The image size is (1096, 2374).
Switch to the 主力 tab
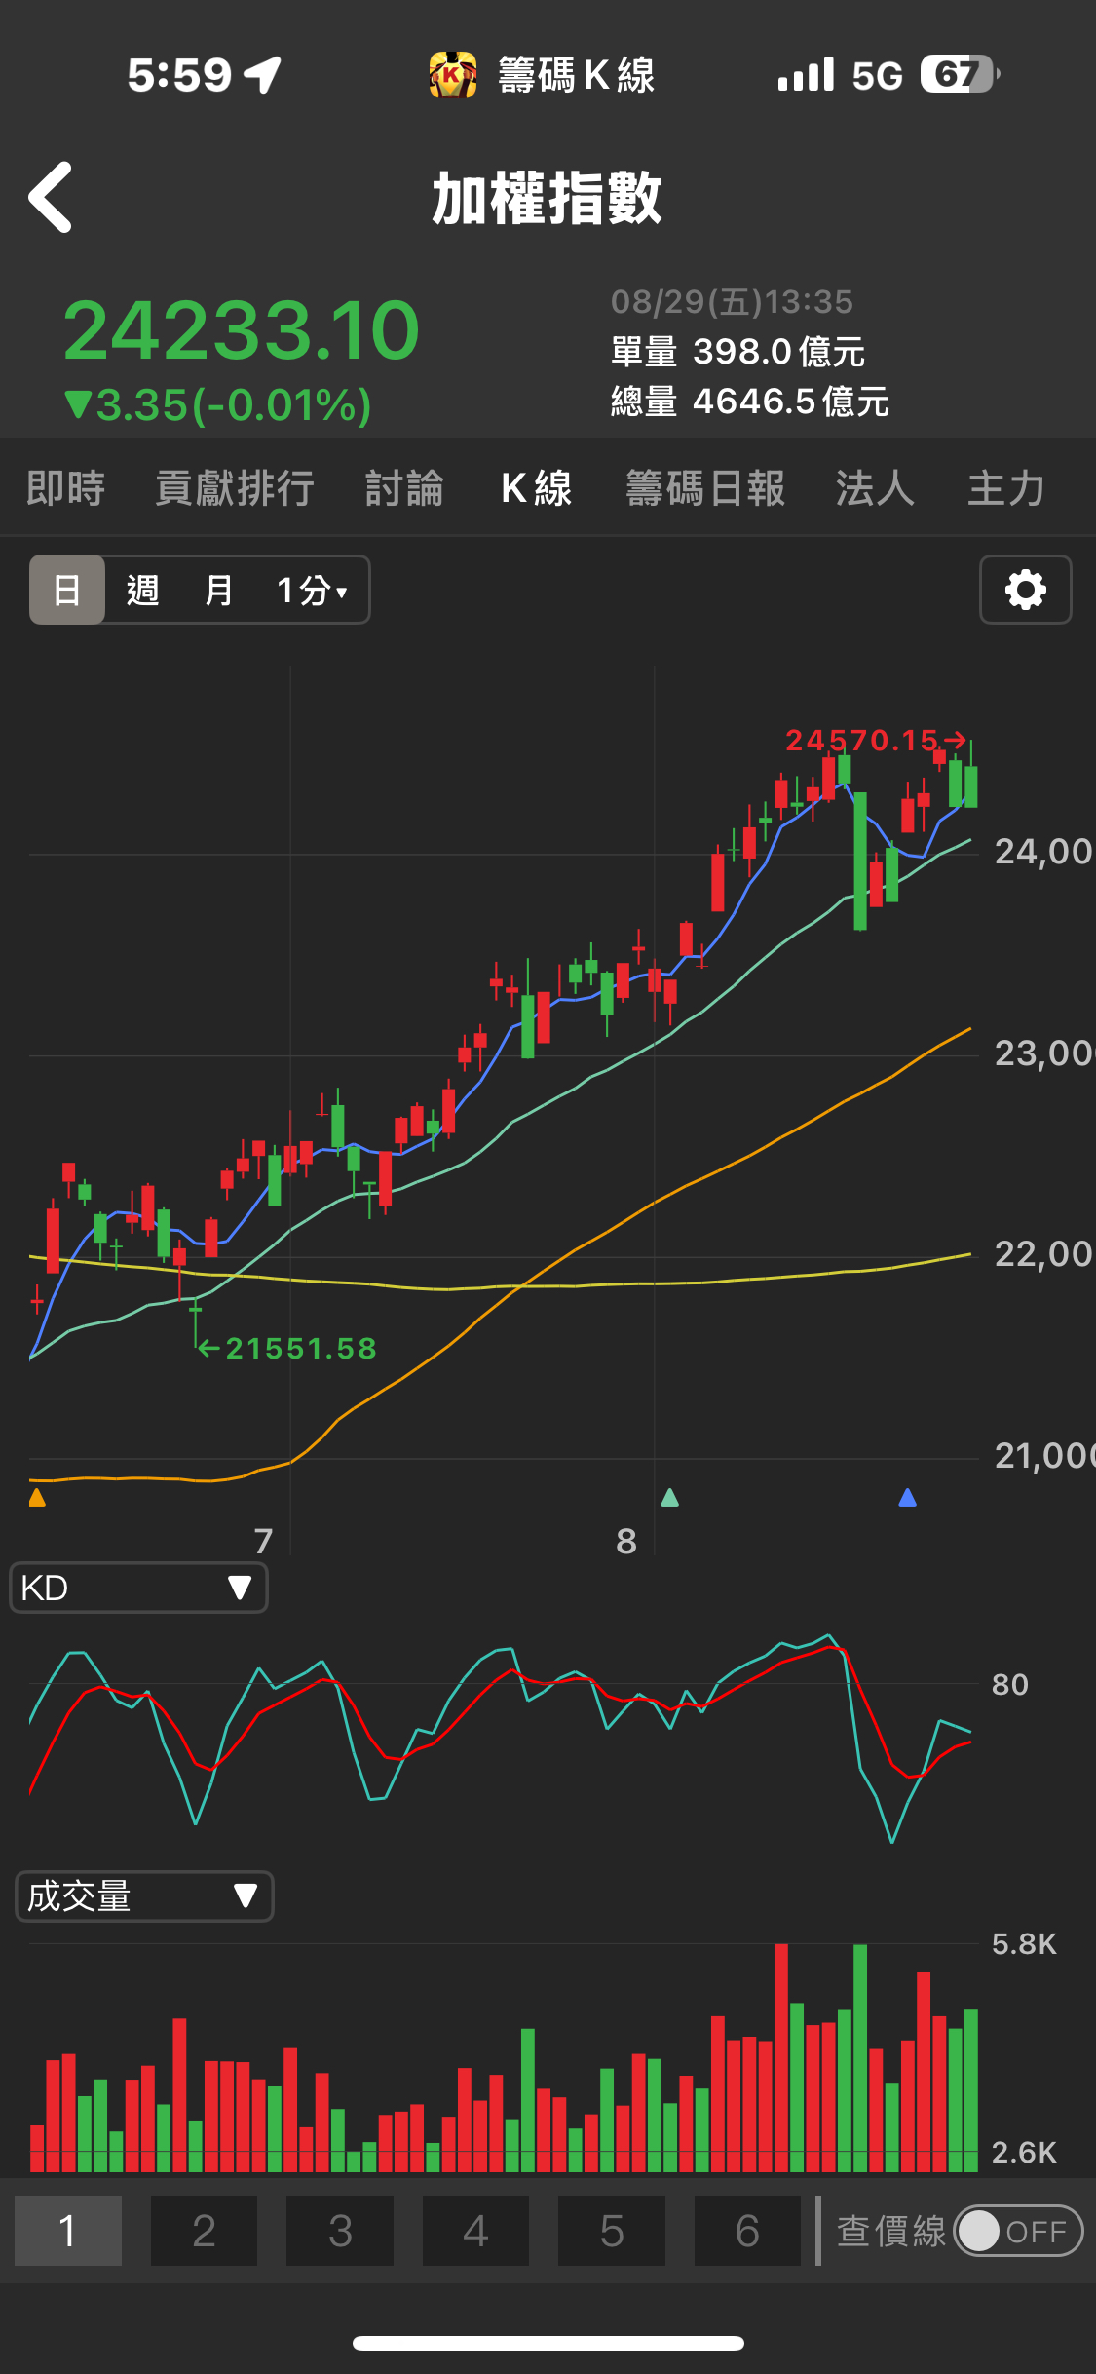[1006, 488]
